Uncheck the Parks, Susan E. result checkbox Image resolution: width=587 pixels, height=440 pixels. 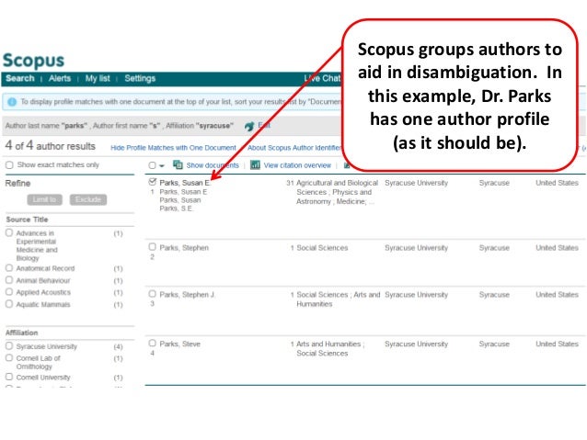[x=152, y=182]
